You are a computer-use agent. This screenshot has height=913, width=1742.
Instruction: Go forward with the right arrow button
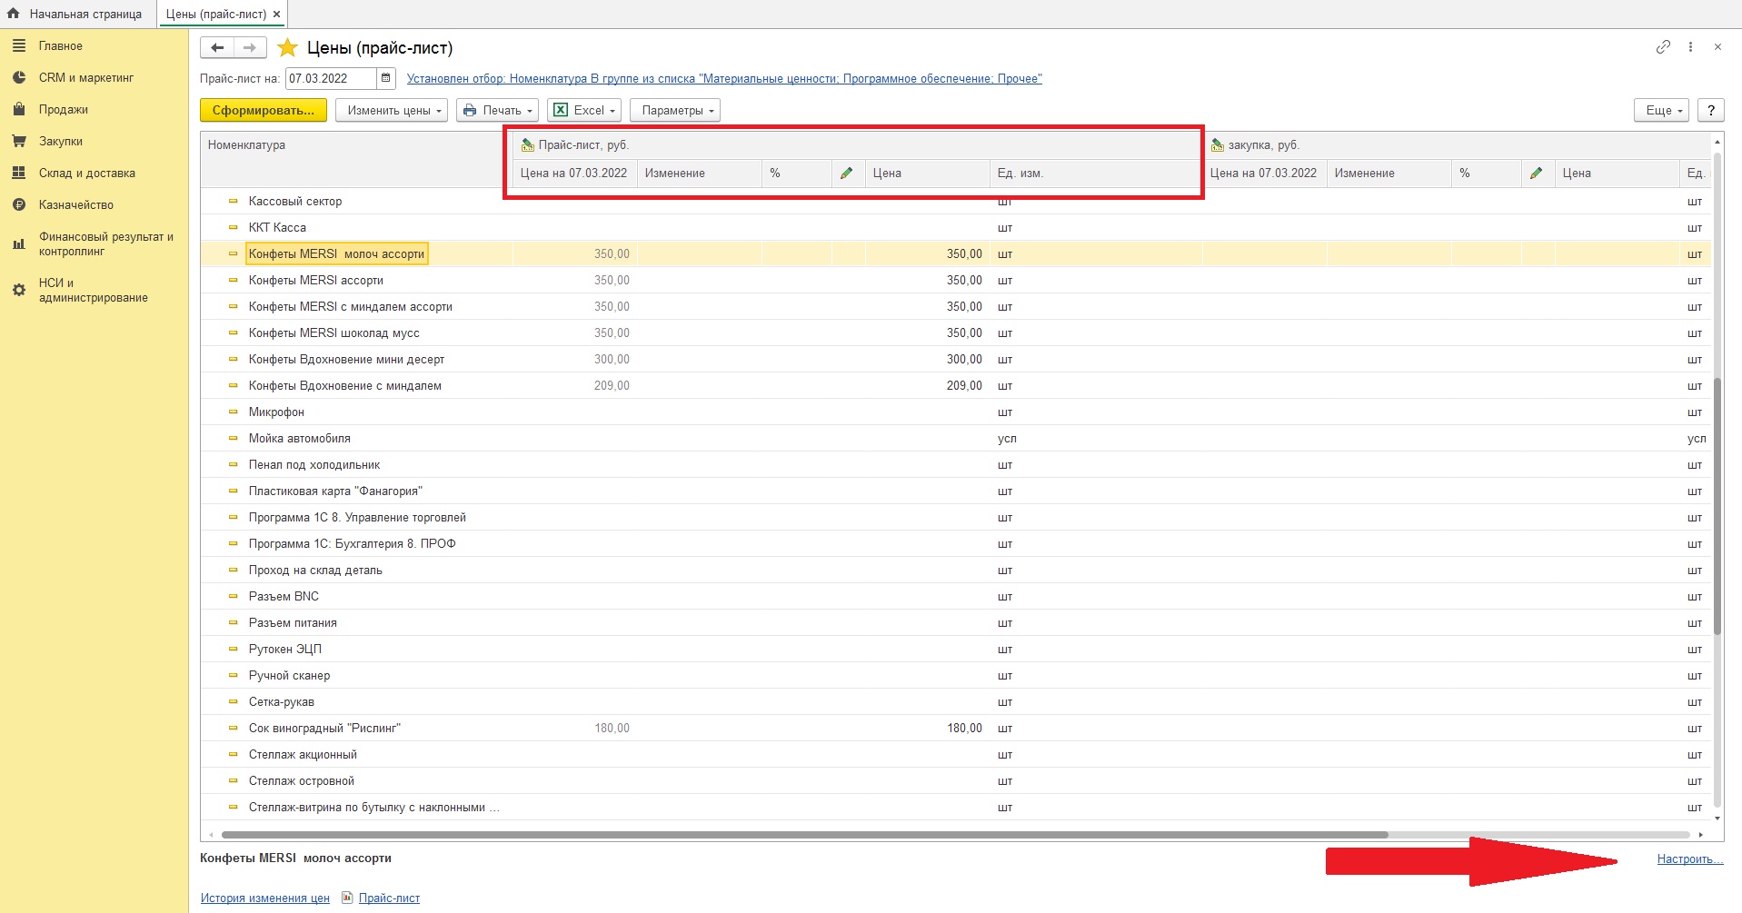tap(250, 47)
